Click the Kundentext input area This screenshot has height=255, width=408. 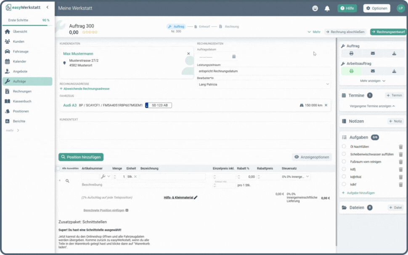click(x=195, y=130)
